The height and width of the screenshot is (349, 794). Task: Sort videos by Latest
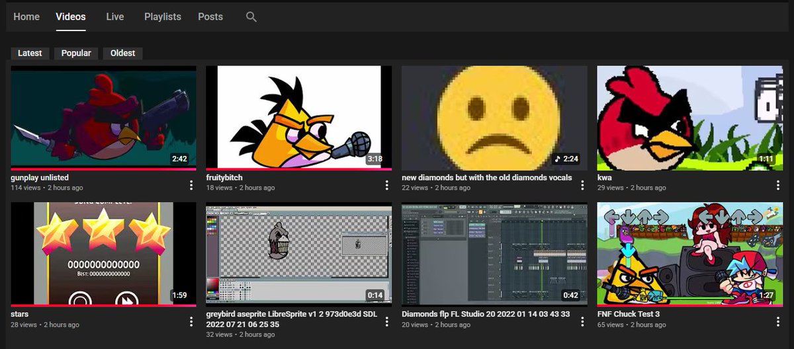point(30,53)
